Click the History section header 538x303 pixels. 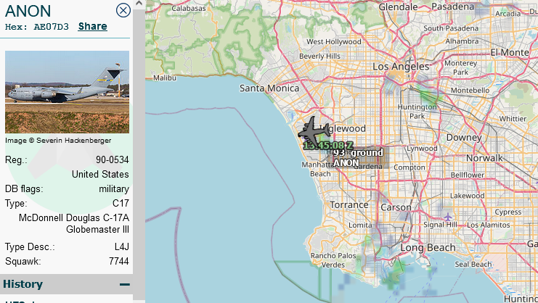(66, 284)
